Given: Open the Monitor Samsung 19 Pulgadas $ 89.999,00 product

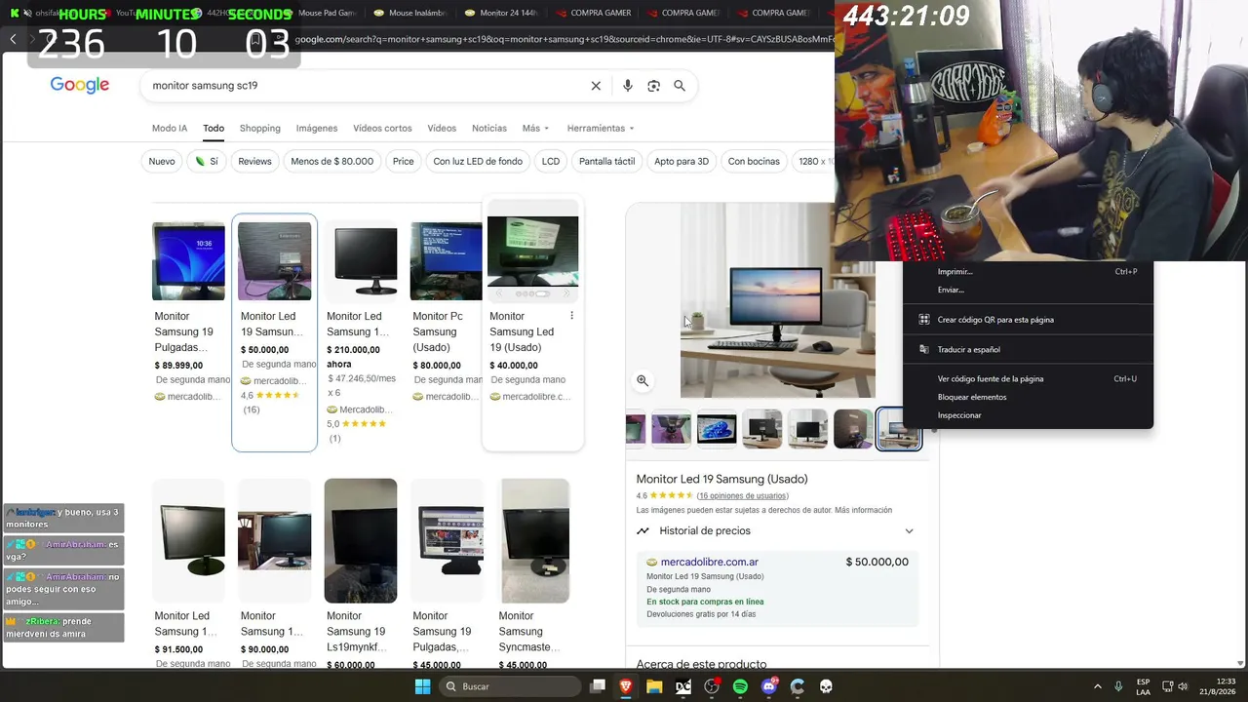Looking at the screenshot, I should click(188, 312).
